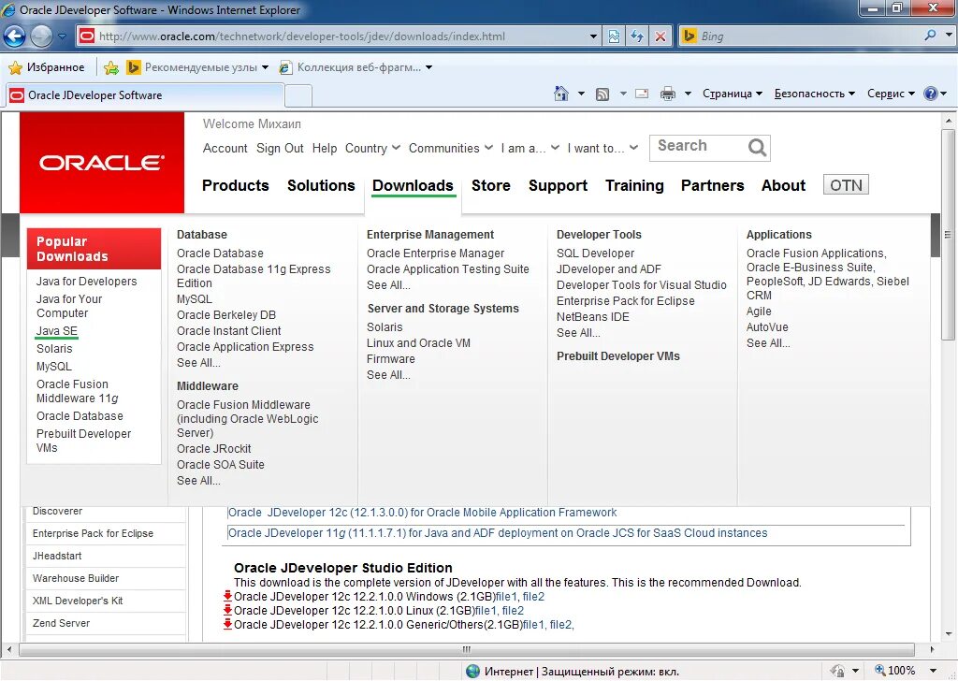Click Add to Favorites bar star icon
958x681 pixels.
(110, 67)
